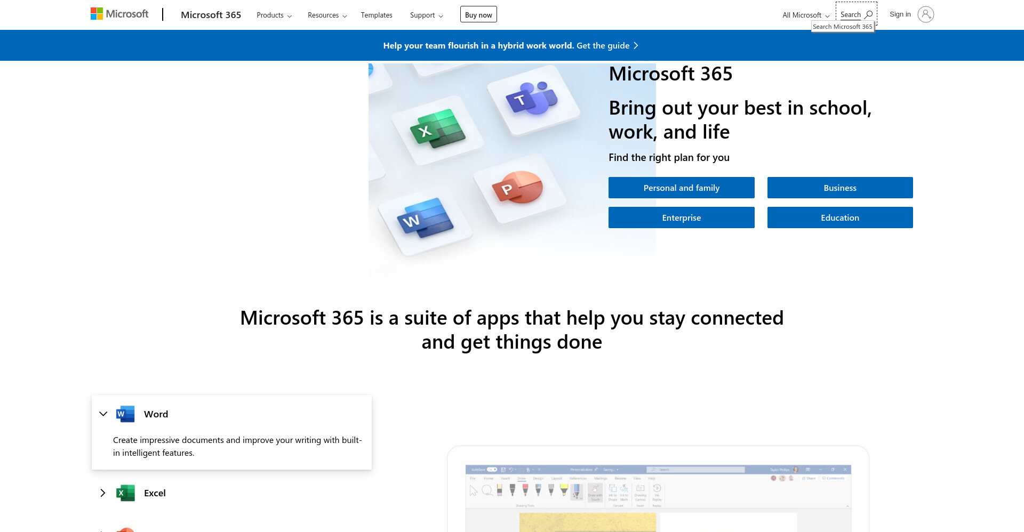Click the Word app icon in list
Viewport: 1024px width, 532px height.
point(125,414)
